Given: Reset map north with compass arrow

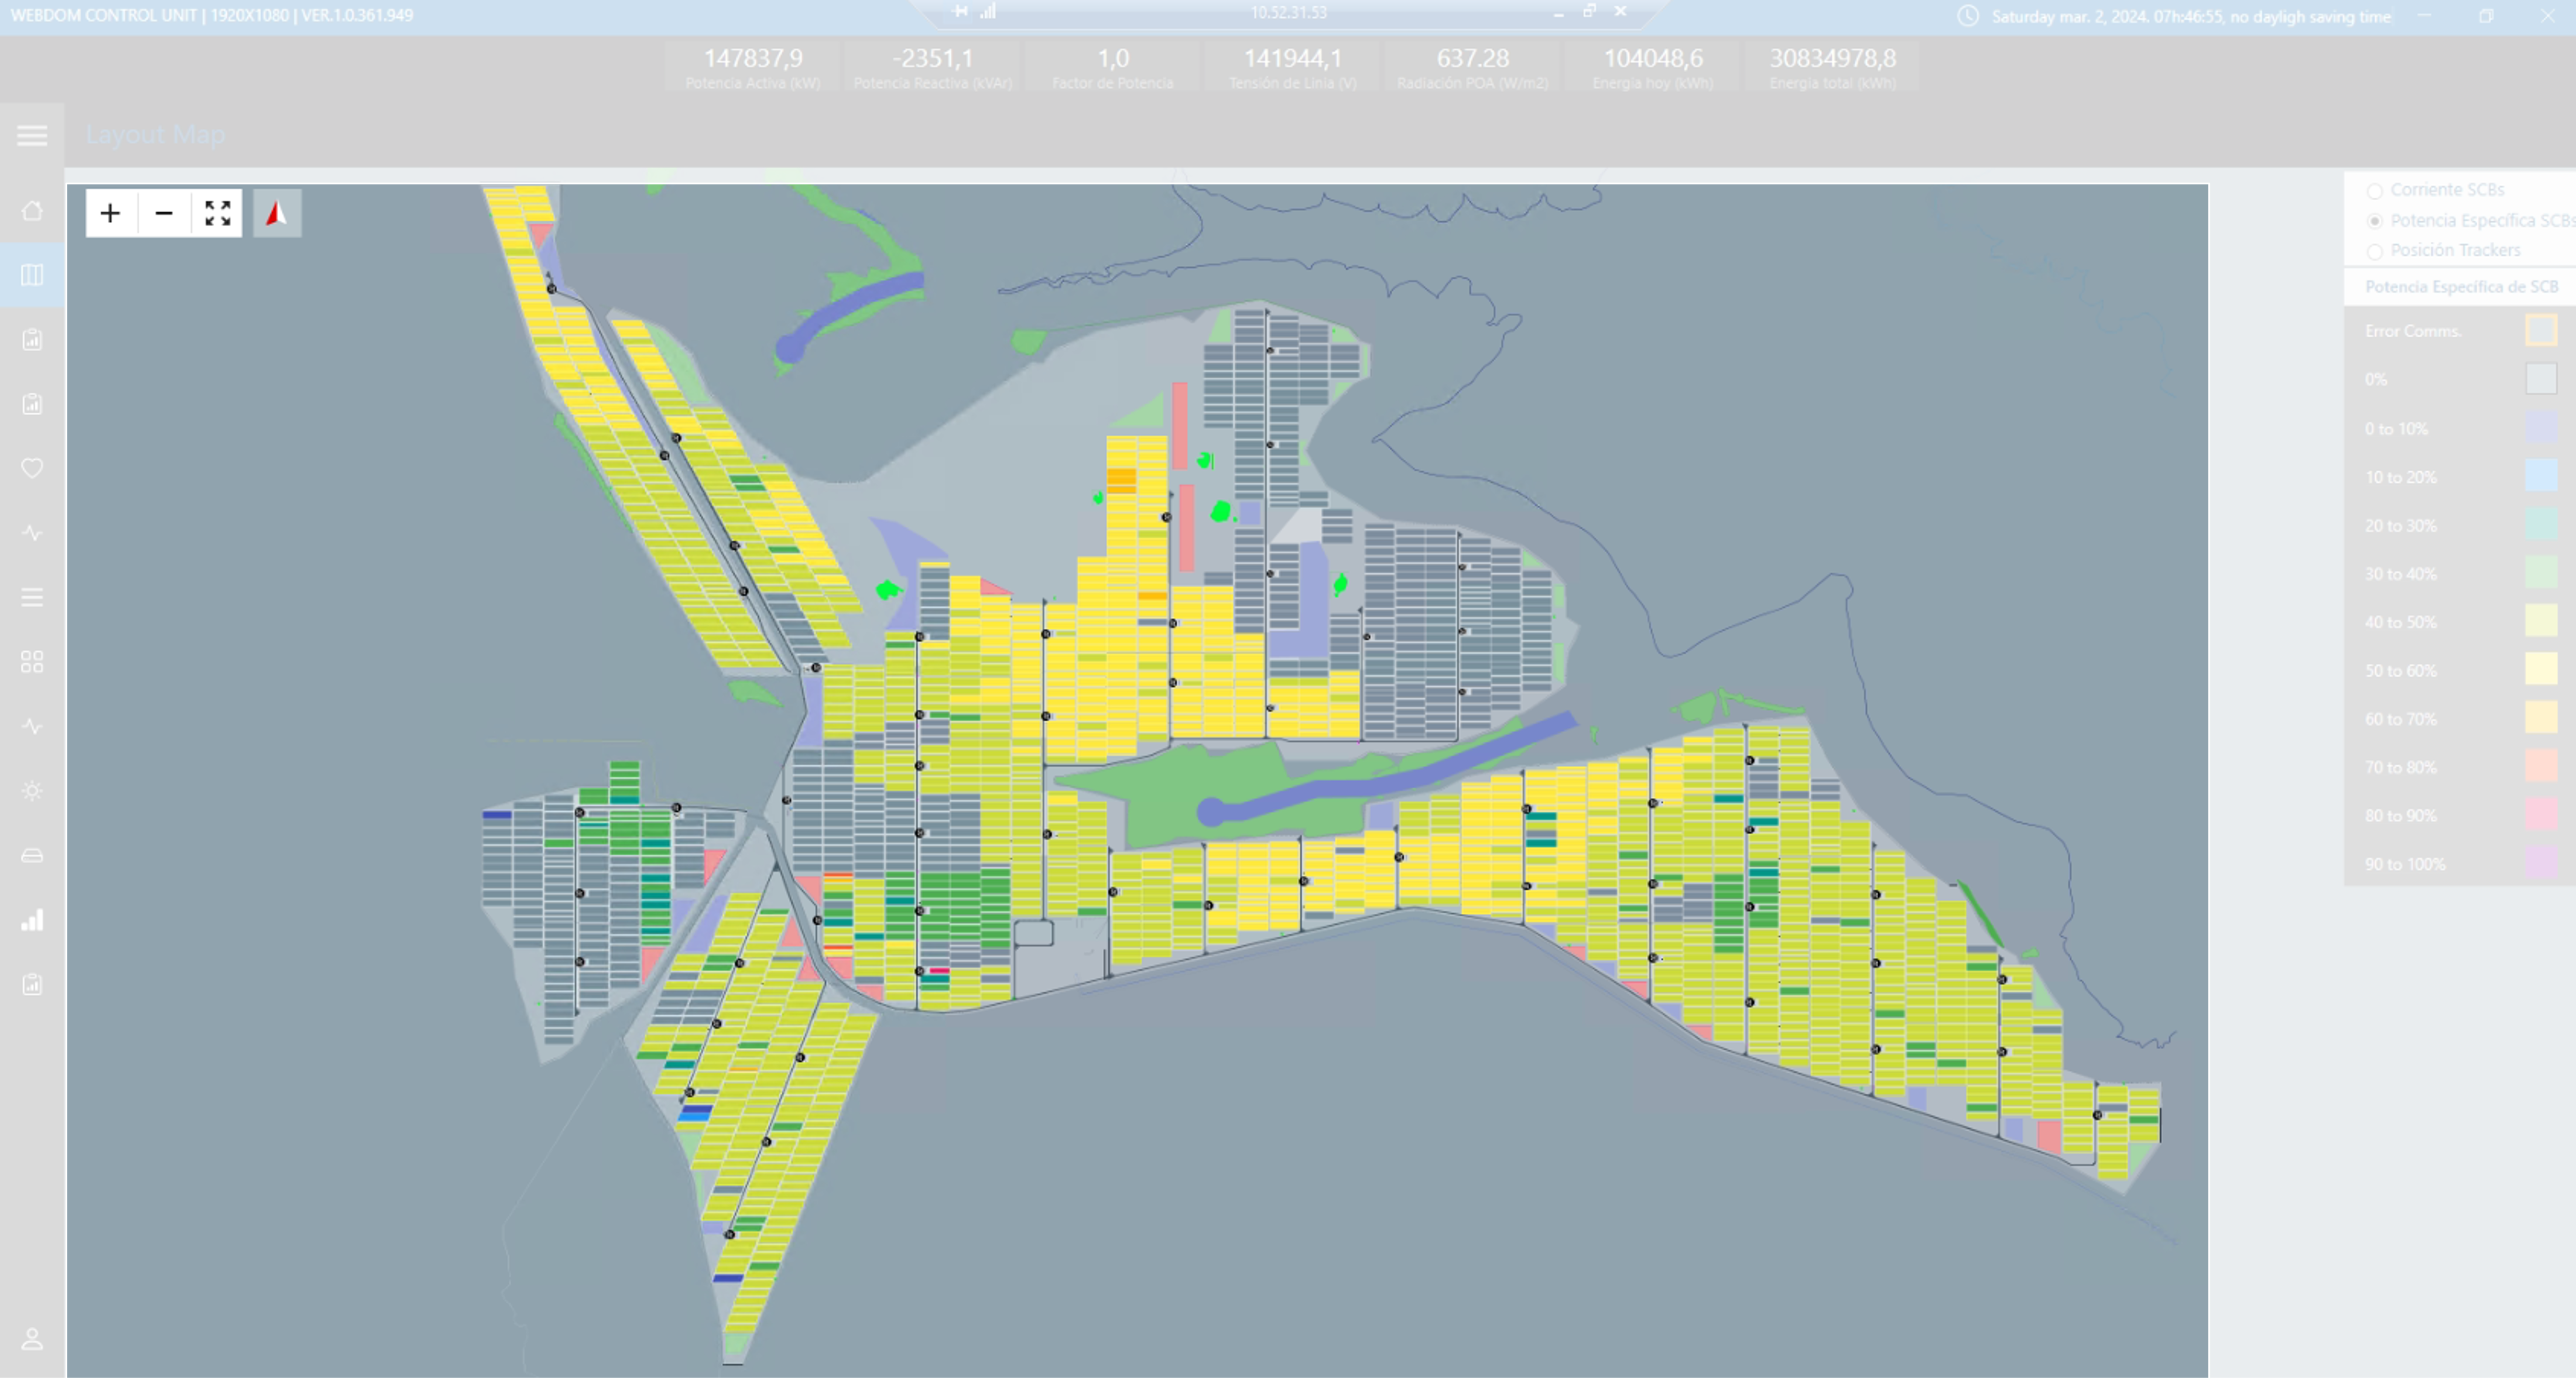Looking at the screenshot, I should 277,213.
